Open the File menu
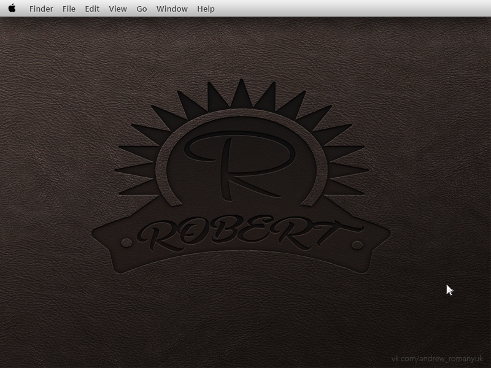 [69, 9]
